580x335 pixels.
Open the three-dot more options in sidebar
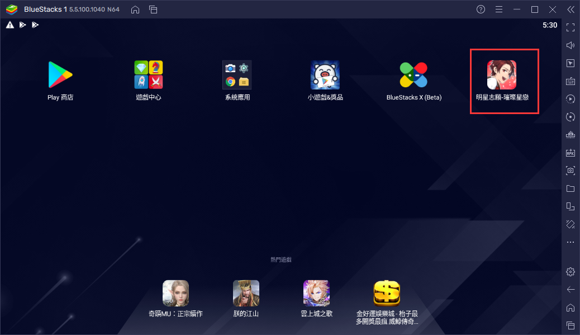[x=571, y=242]
